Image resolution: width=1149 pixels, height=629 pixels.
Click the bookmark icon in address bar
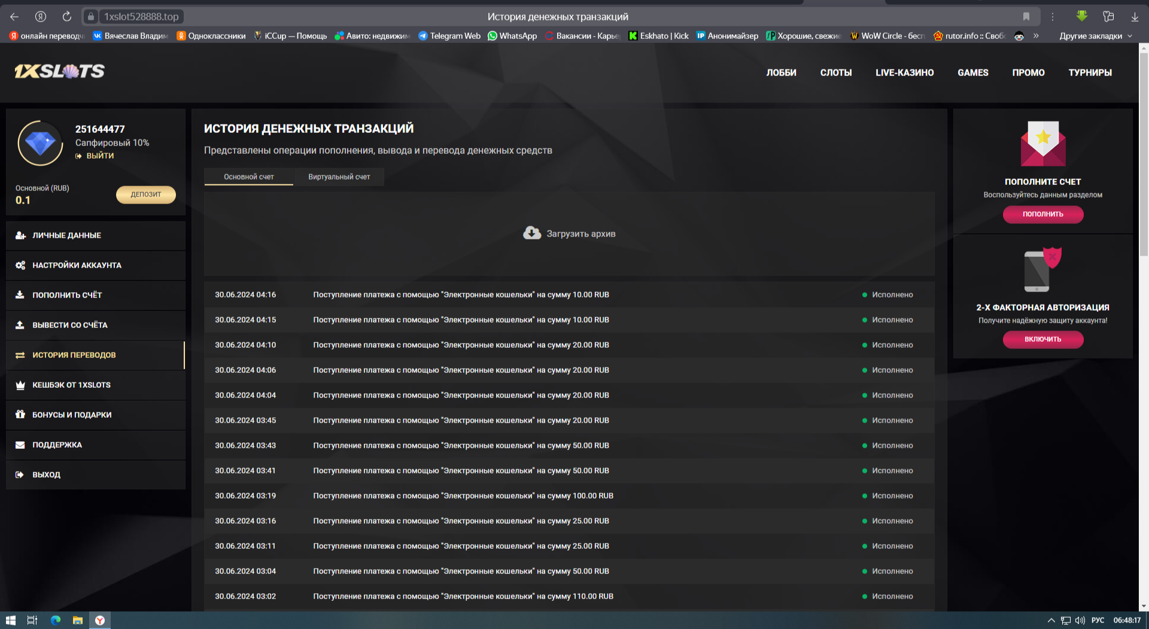(x=1026, y=17)
